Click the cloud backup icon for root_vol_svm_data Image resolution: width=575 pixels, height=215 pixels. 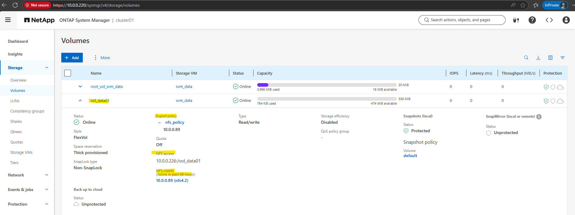[560, 87]
